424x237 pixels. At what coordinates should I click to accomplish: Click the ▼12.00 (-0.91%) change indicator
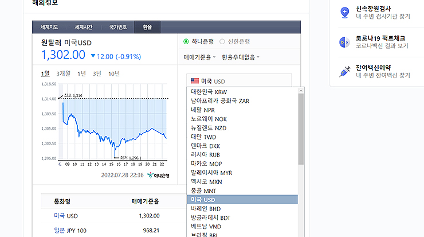click(x=116, y=57)
